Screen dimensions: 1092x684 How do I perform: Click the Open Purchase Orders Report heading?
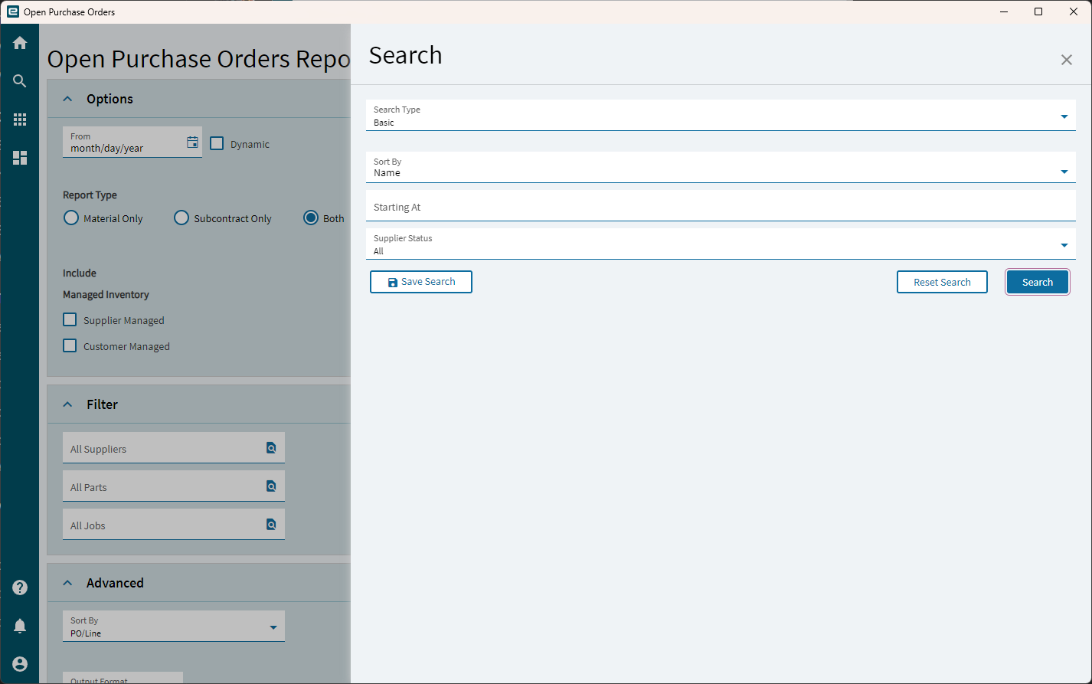tap(198, 60)
